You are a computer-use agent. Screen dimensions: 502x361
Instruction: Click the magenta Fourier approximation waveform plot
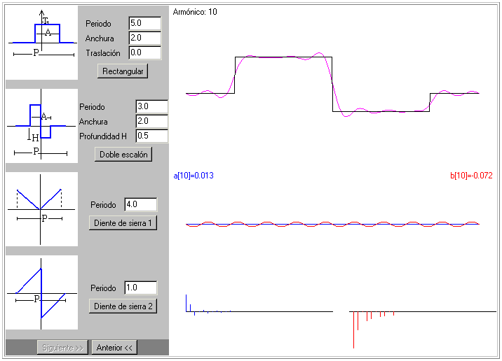(332, 85)
